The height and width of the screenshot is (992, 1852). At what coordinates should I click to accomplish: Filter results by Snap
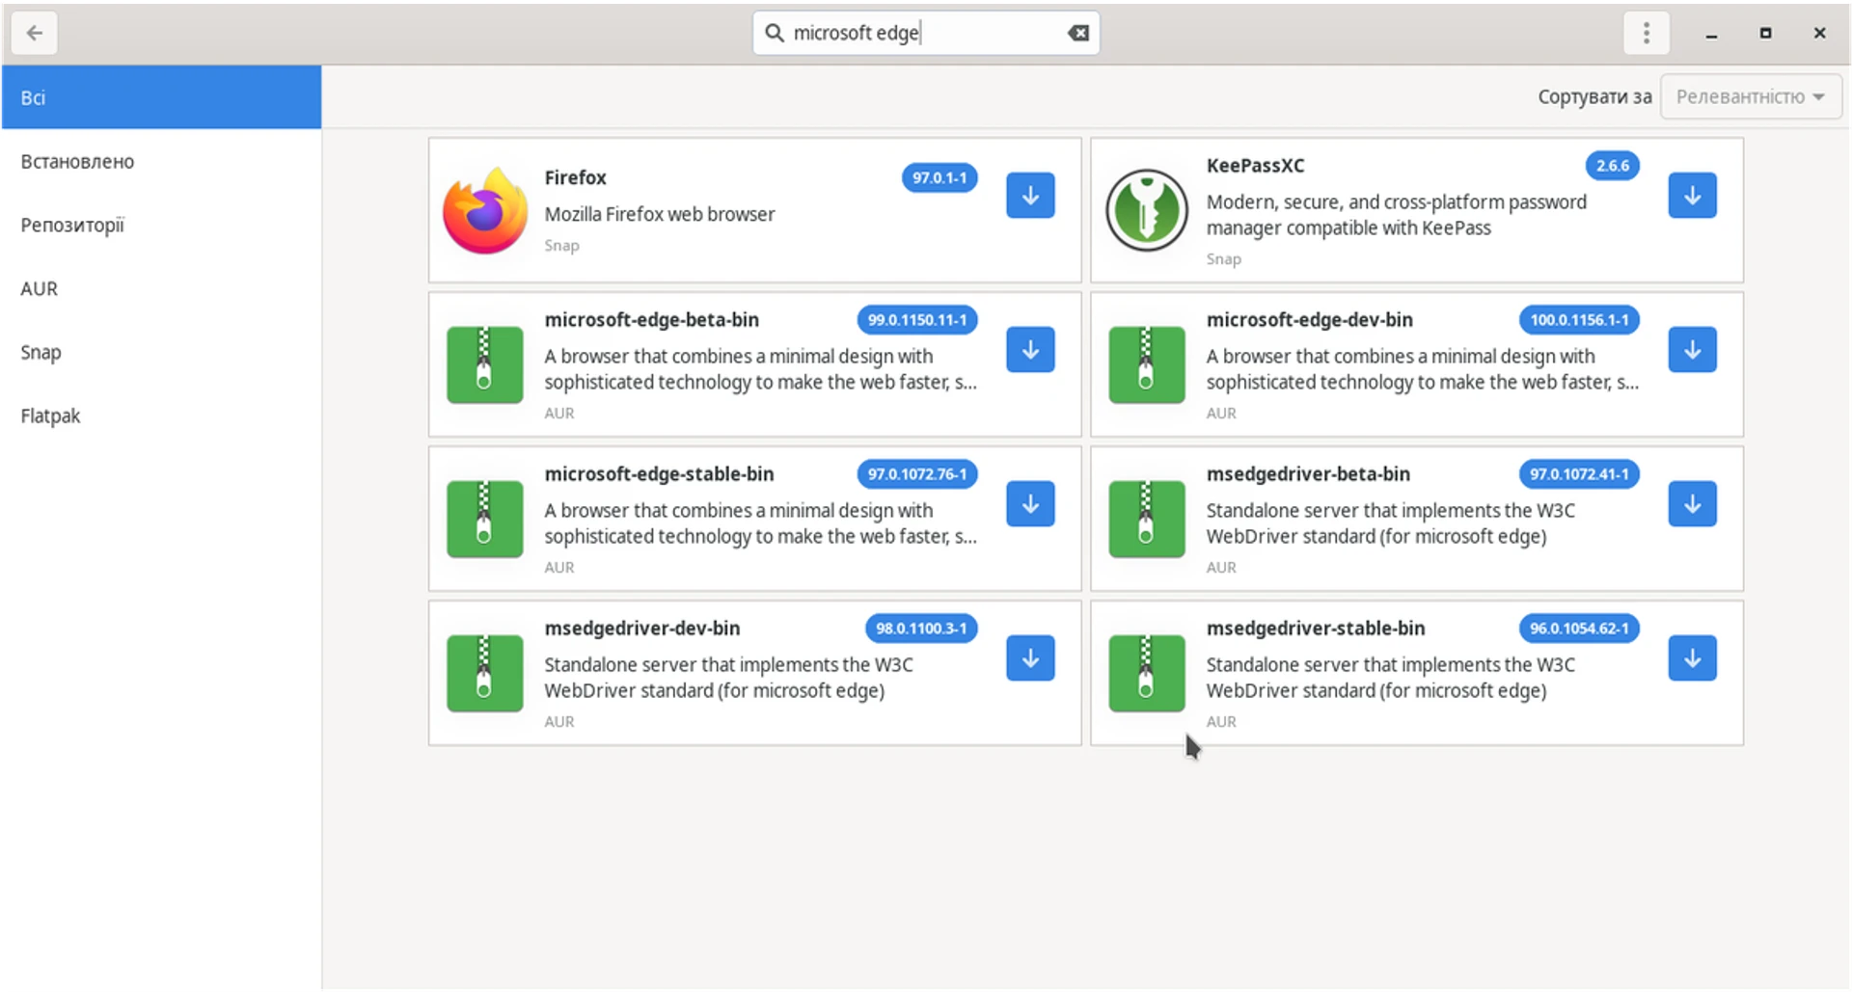161,353
